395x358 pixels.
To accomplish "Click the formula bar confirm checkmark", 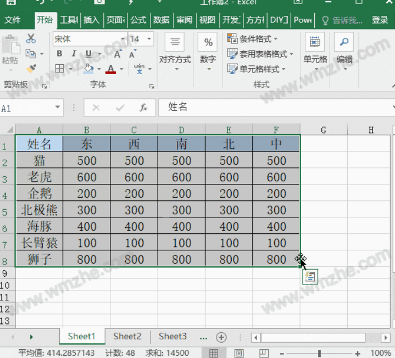I will [120, 108].
